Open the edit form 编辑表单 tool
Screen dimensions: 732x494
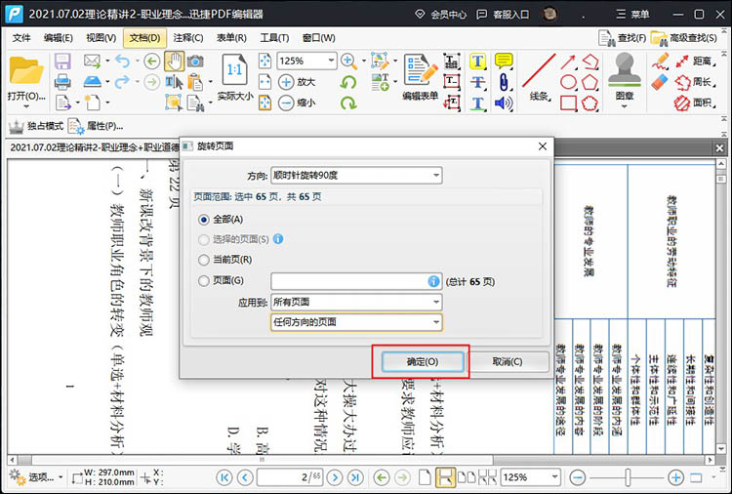point(420,77)
